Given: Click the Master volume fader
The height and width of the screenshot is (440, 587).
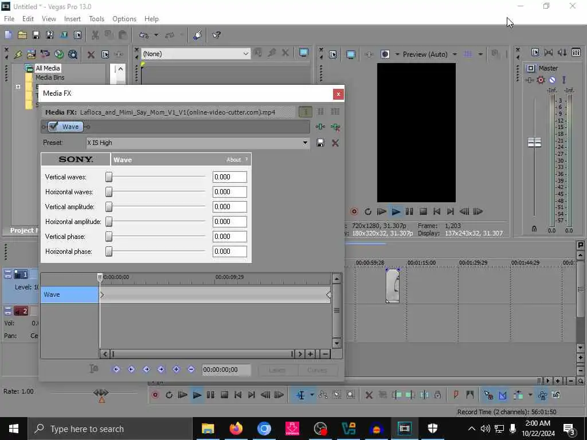Looking at the screenshot, I should click(534, 142).
